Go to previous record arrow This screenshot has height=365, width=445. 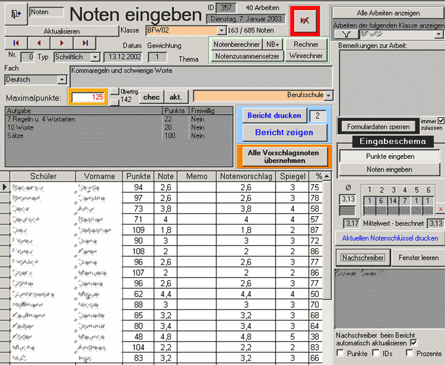(x=39, y=43)
